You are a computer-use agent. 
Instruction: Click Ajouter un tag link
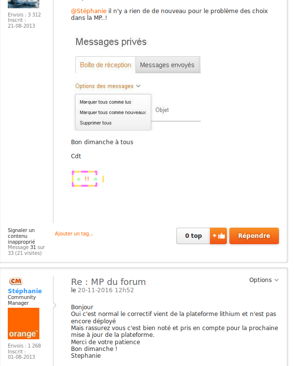[x=74, y=234]
